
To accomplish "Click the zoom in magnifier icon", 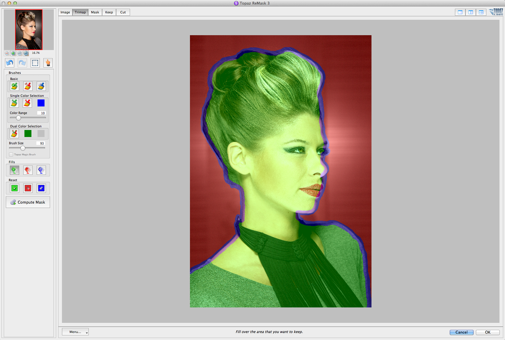I will click(13, 53).
